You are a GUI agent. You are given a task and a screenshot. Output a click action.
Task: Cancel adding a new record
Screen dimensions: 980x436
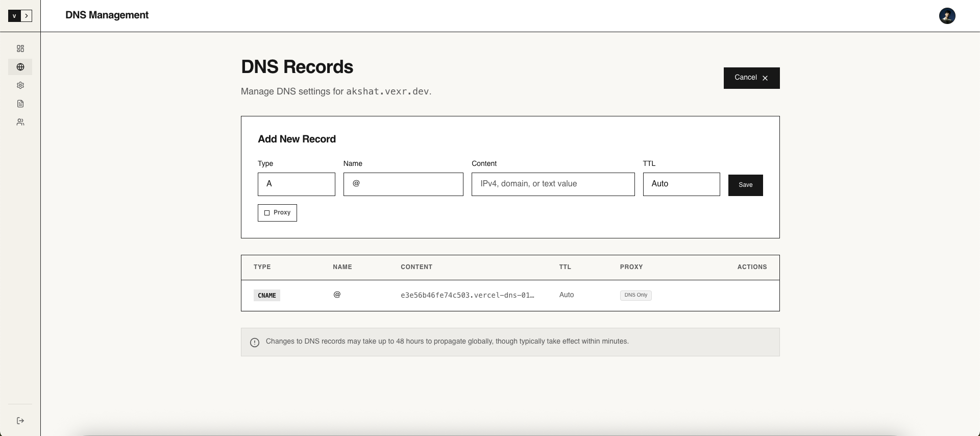click(x=752, y=78)
